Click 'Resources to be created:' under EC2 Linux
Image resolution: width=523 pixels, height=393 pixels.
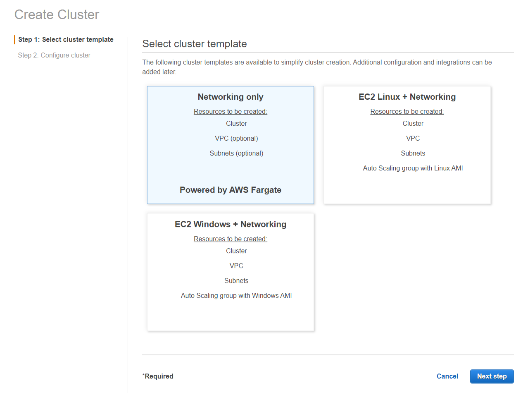407,112
